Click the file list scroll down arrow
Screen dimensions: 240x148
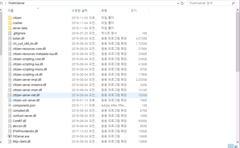click(x=237, y=142)
